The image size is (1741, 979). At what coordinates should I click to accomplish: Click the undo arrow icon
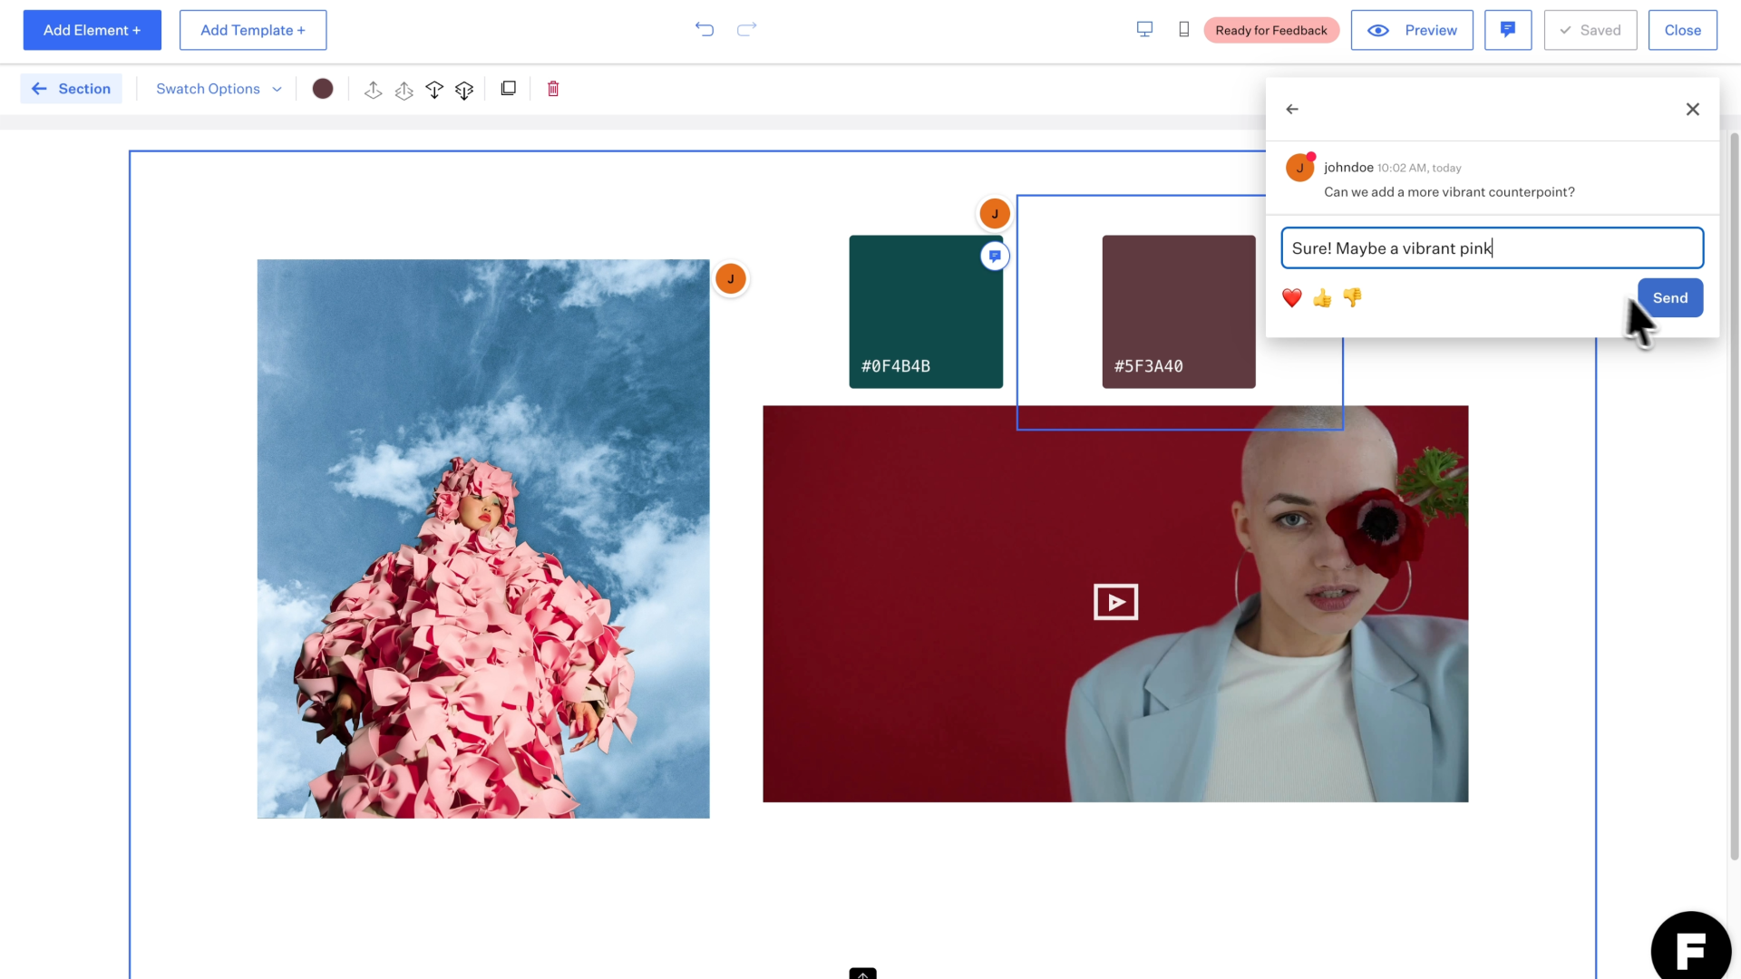click(705, 30)
